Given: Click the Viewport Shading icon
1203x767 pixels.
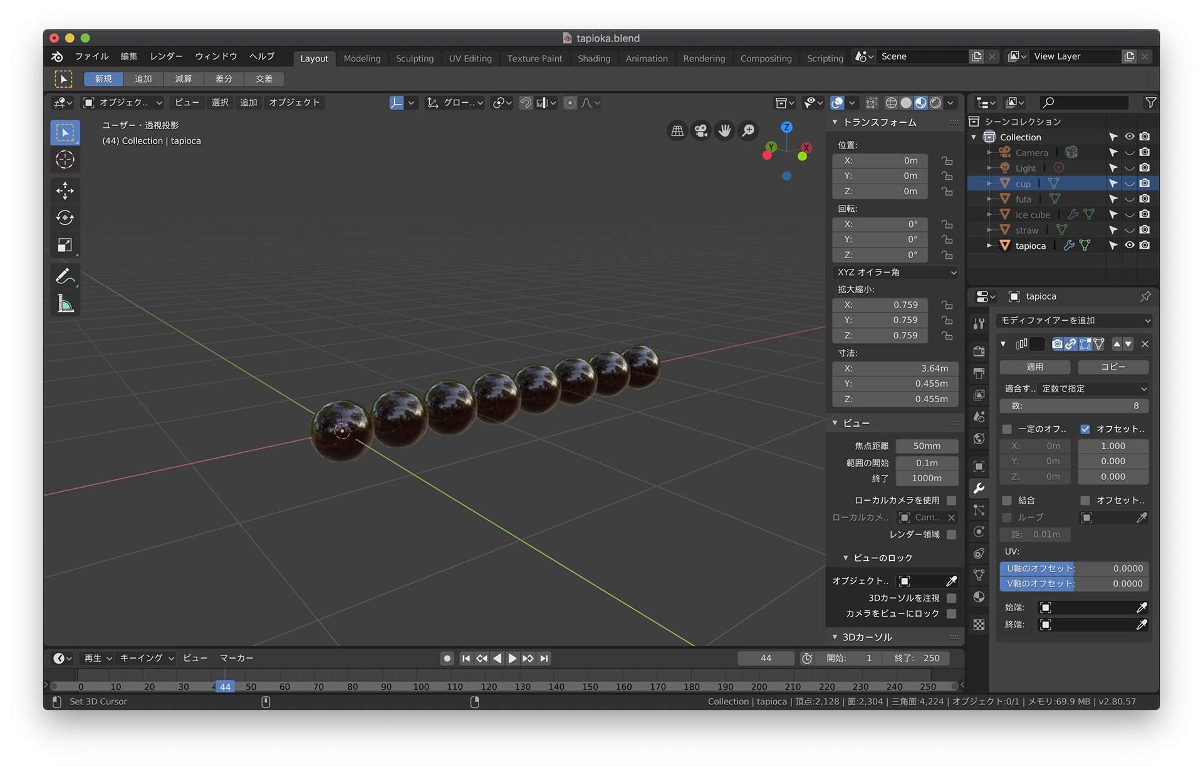Looking at the screenshot, I should pos(918,103).
